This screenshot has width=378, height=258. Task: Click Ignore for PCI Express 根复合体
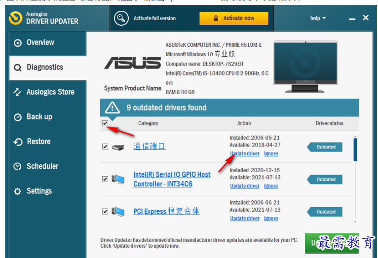[x=271, y=219]
